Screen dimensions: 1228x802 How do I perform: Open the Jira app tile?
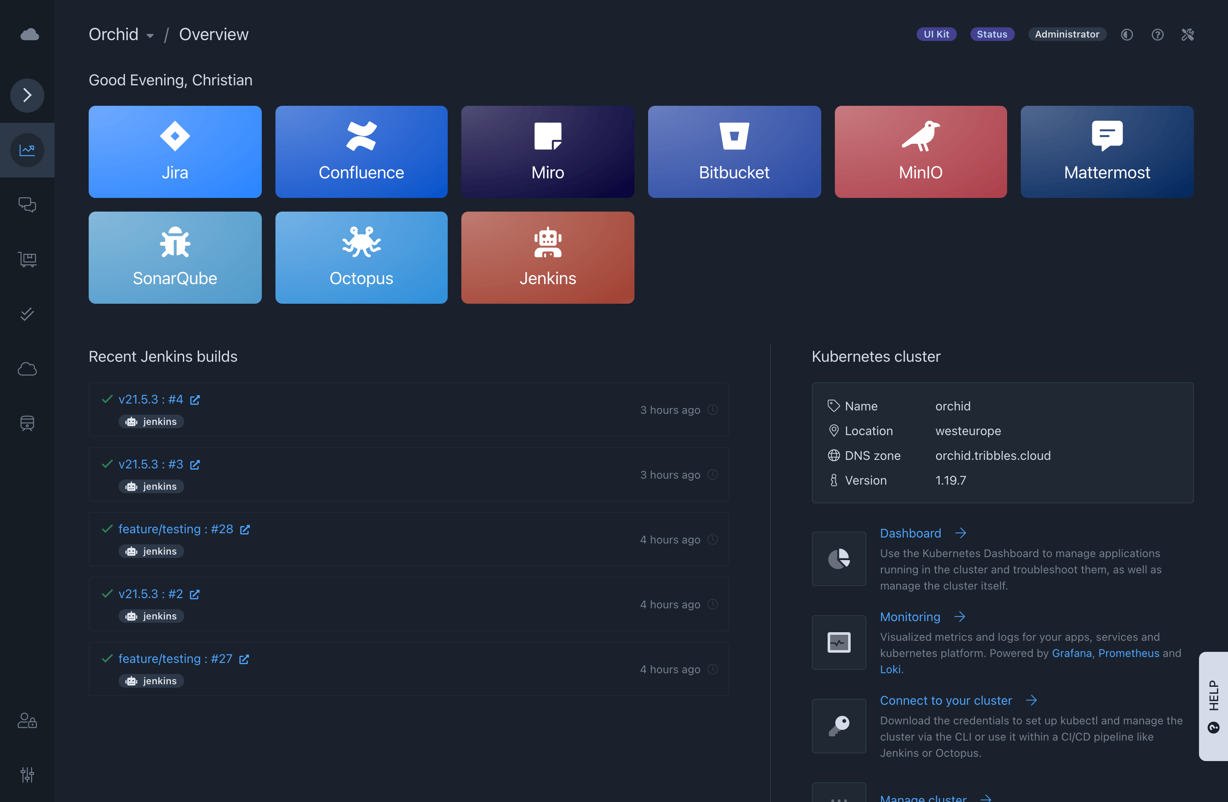tap(175, 152)
